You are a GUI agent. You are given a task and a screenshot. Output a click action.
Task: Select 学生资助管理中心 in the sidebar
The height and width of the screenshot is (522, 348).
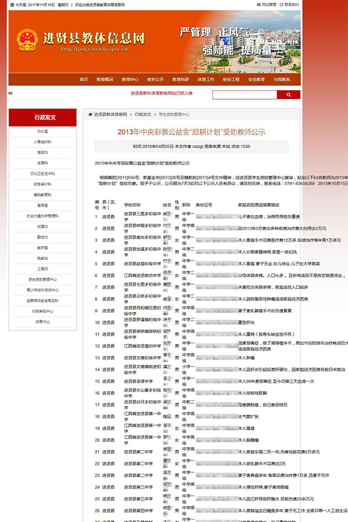[x=42, y=280]
